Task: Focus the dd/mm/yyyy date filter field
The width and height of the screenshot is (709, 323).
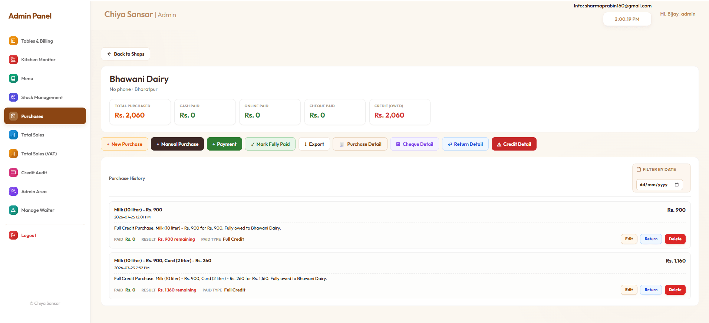Action: point(659,185)
